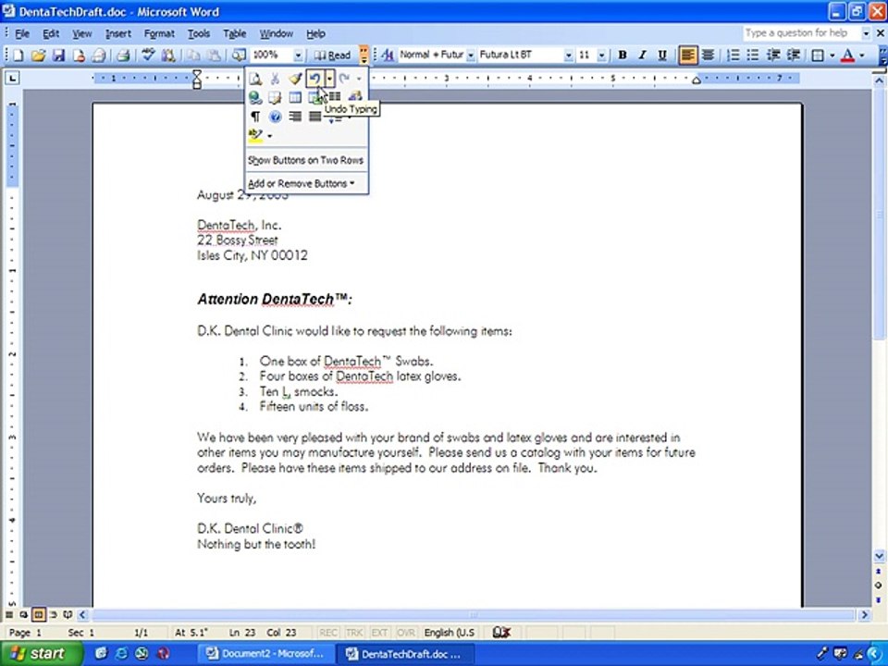The width and height of the screenshot is (888, 666).
Task: Open the Zoom 100% dropdown
Action: click(298, 55)
